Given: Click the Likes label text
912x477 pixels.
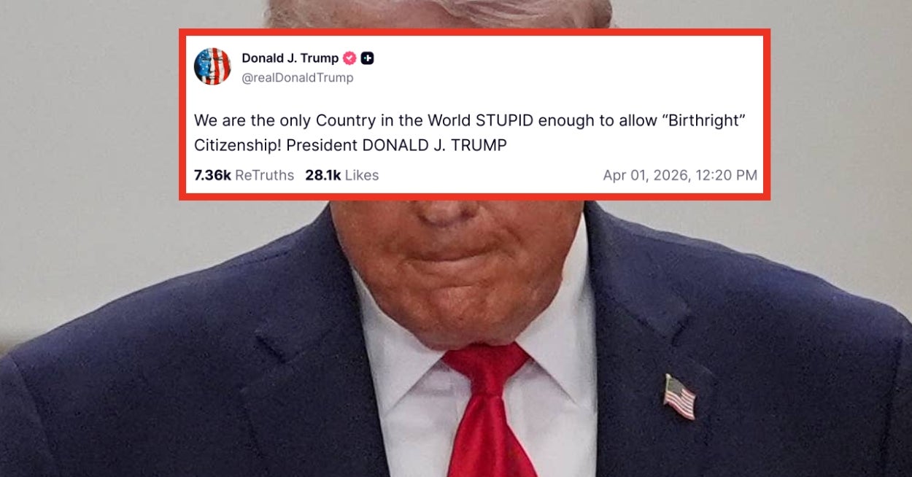Looking at the screenshot, I should tap(361, 175).
